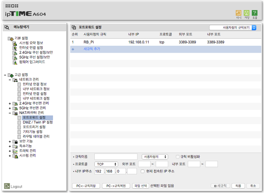This screenshot has width=264, height=193.
Task: Click the 보안 기능 lock icon
Action: coord(15,142)
